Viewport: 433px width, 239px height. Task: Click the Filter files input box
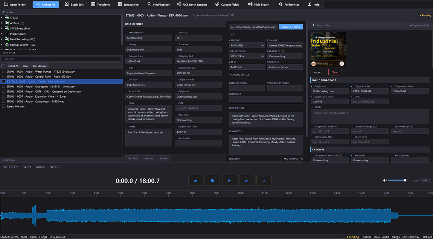point(61,59)
